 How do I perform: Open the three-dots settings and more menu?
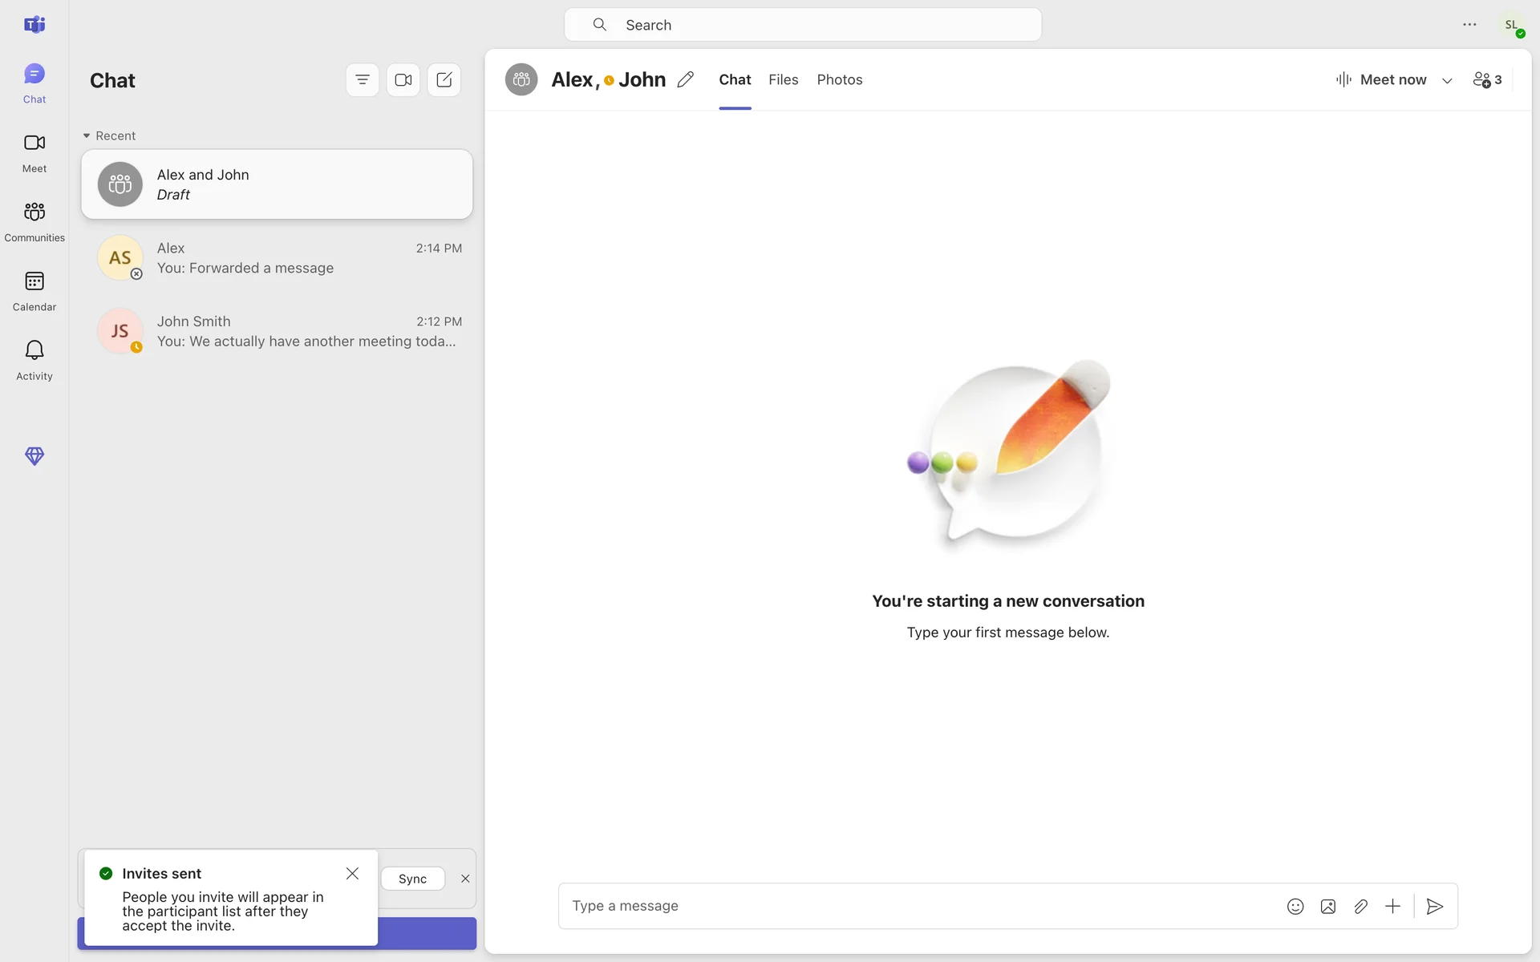click(1469, 25)
